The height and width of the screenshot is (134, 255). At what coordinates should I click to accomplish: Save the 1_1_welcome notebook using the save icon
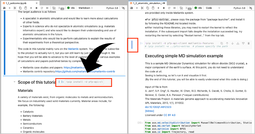(x=4, y=8)
